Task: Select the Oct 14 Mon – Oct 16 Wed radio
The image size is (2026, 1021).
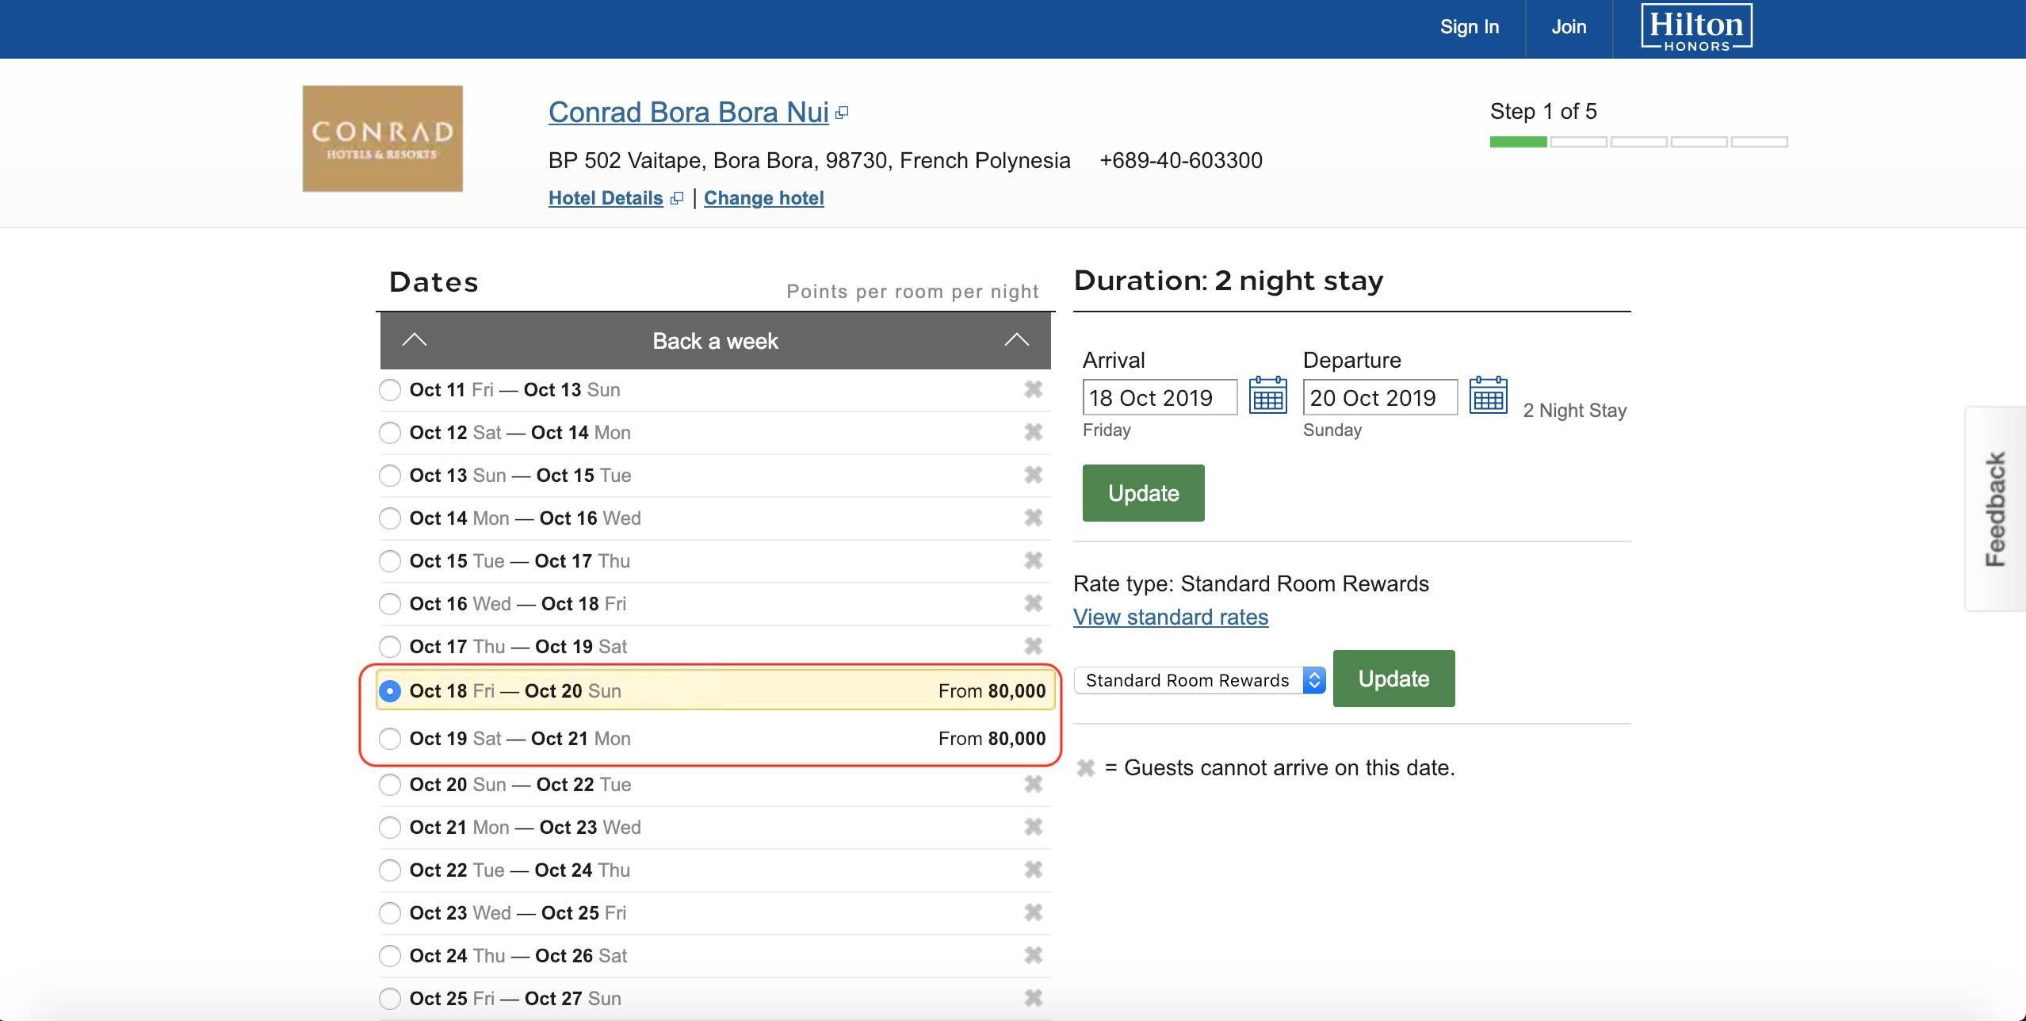Action: click(389, 518)
